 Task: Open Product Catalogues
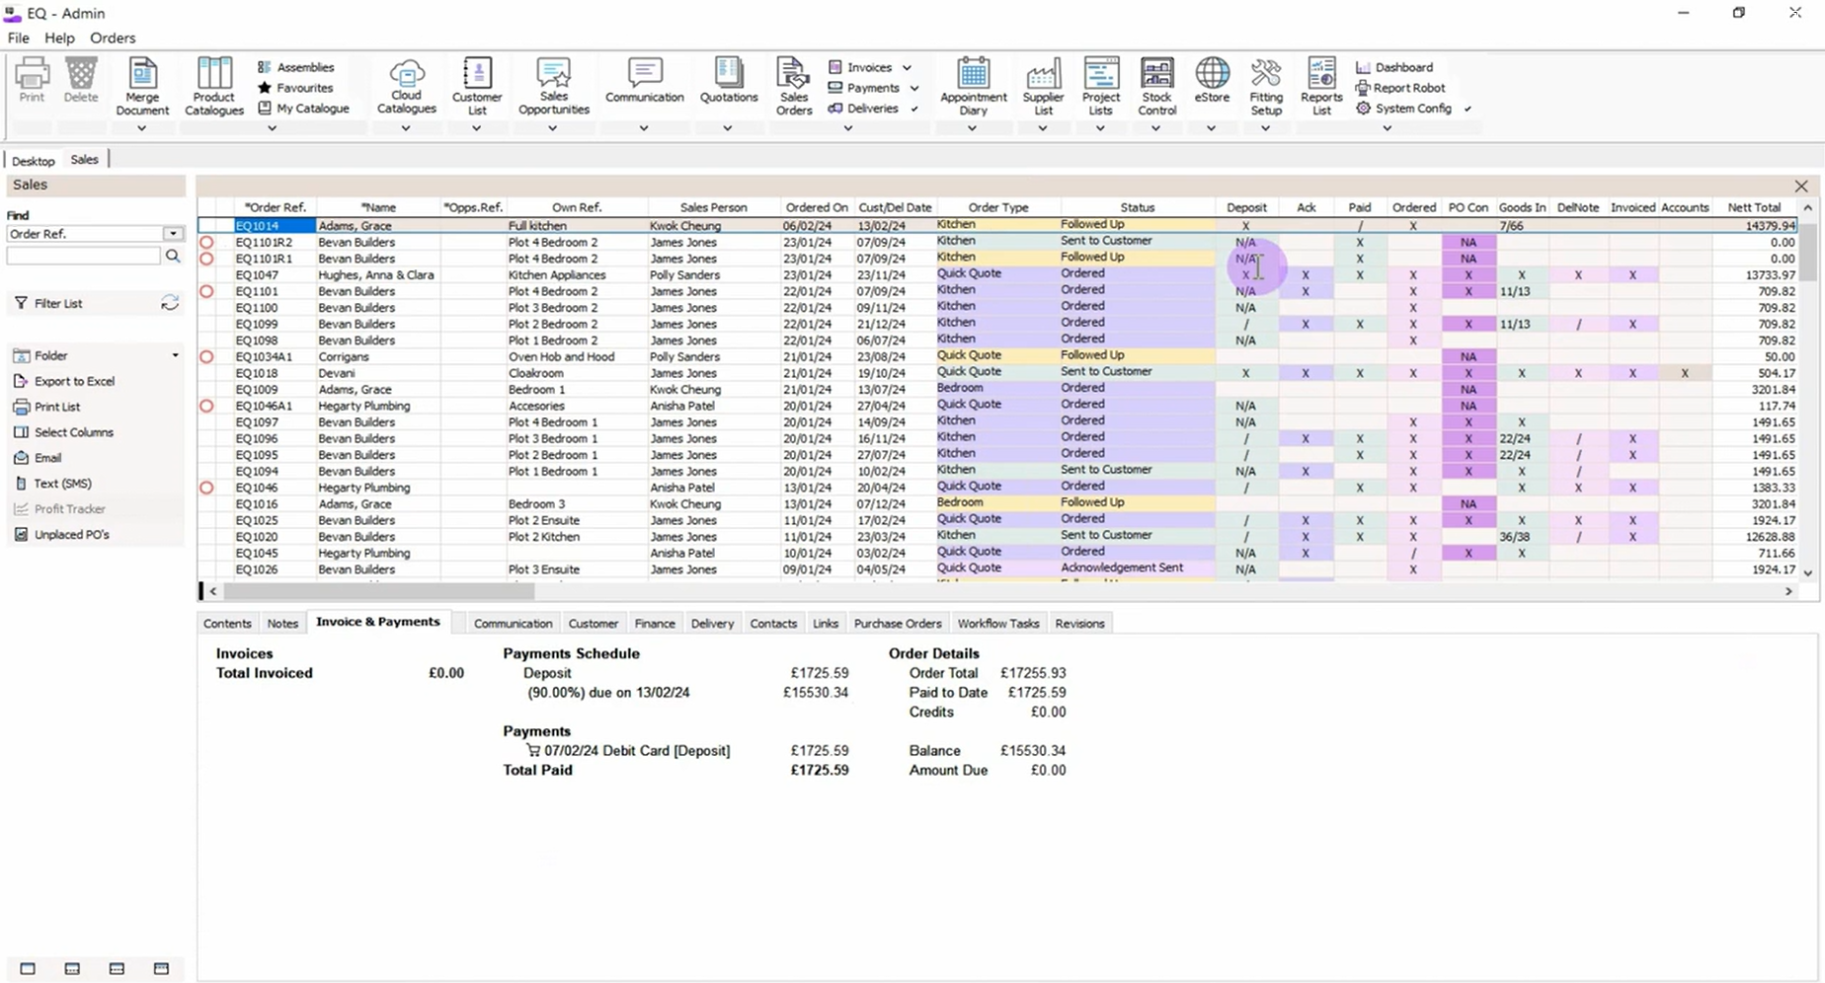pos(213,87)
